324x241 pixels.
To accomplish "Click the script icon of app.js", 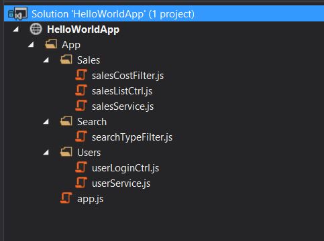I will point(66,198).
